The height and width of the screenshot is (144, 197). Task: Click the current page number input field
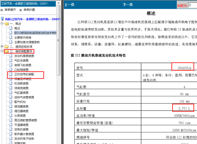(193, 5)
